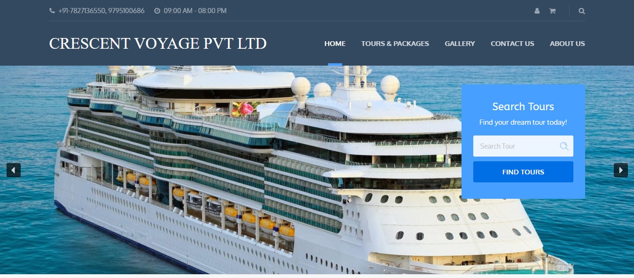Click the Crescent Voyage Pvt Ltd logo
Viewport: 634px width, 278px height.
tap(158, 44)
